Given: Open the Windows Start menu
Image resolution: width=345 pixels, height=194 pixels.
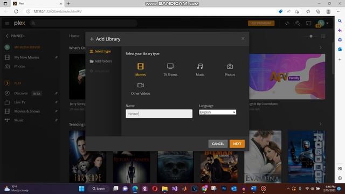Looking at the screenshot, I should coord(81,189).
